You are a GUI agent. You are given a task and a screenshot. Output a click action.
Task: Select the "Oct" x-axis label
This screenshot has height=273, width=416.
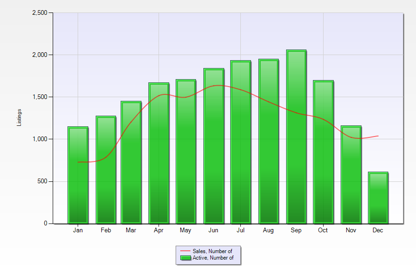(323, 230)
